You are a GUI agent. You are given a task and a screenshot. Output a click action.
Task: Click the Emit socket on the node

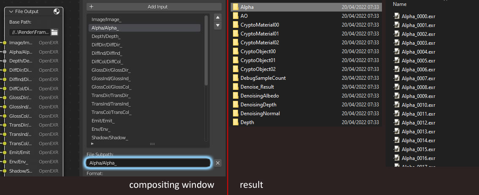[5, 152]
